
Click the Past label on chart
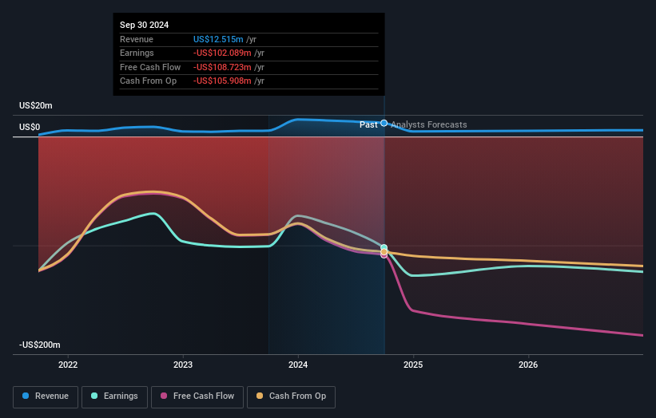(368, 124)
